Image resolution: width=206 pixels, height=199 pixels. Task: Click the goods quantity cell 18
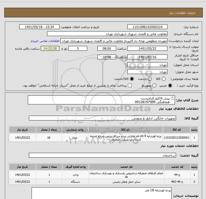pos(49,138)
